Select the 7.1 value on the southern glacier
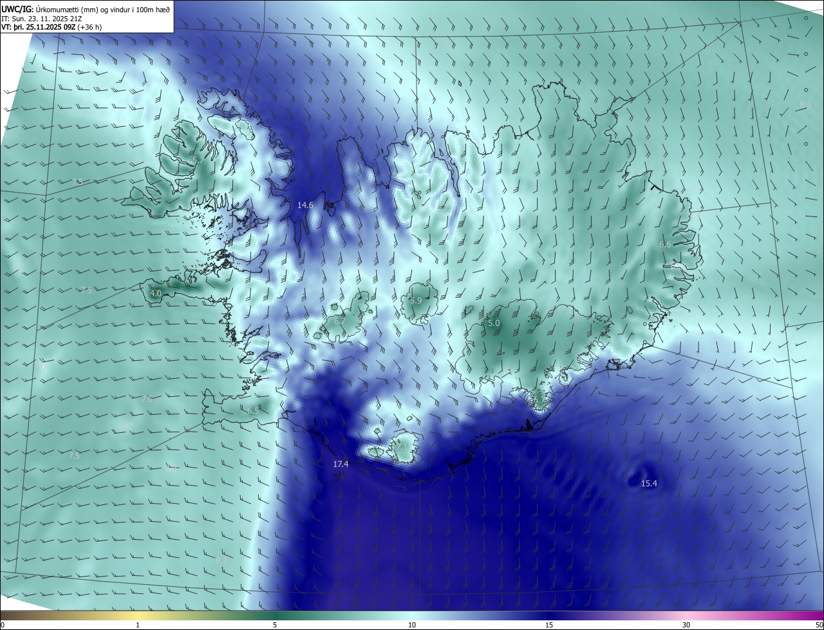Image resolution: width=824 pixels, height=630 pixels. pyautogui.click(x=402, y=446)
